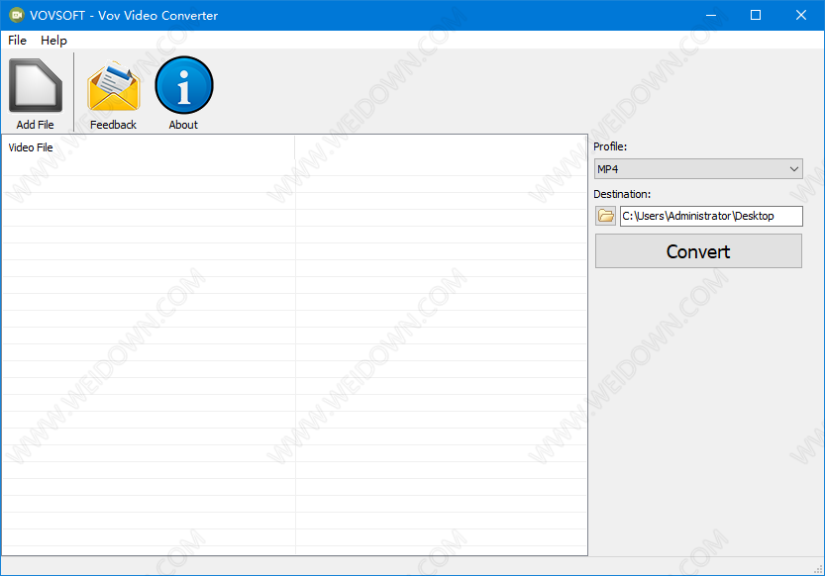Open the Feedback envelope icon

pyautogui.click(x=113, y=86)
